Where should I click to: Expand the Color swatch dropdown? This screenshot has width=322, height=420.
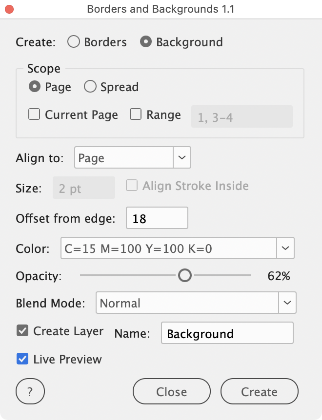pyautogui.click(x=285, y=248)
